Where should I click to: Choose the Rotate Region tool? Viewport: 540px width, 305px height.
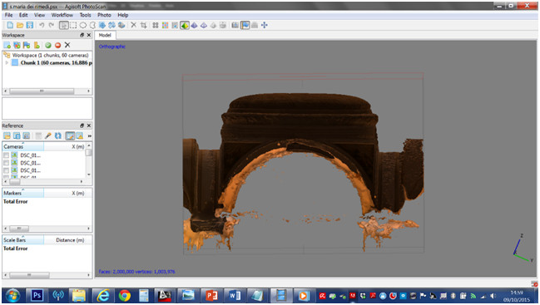[x=111, y=25]
